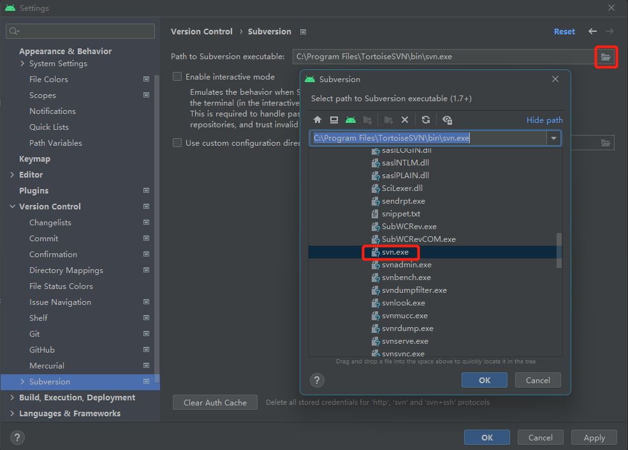Open the path history dropdown arrow
Image resolution: width=628 pixels, height=450 pixels.
553,138
